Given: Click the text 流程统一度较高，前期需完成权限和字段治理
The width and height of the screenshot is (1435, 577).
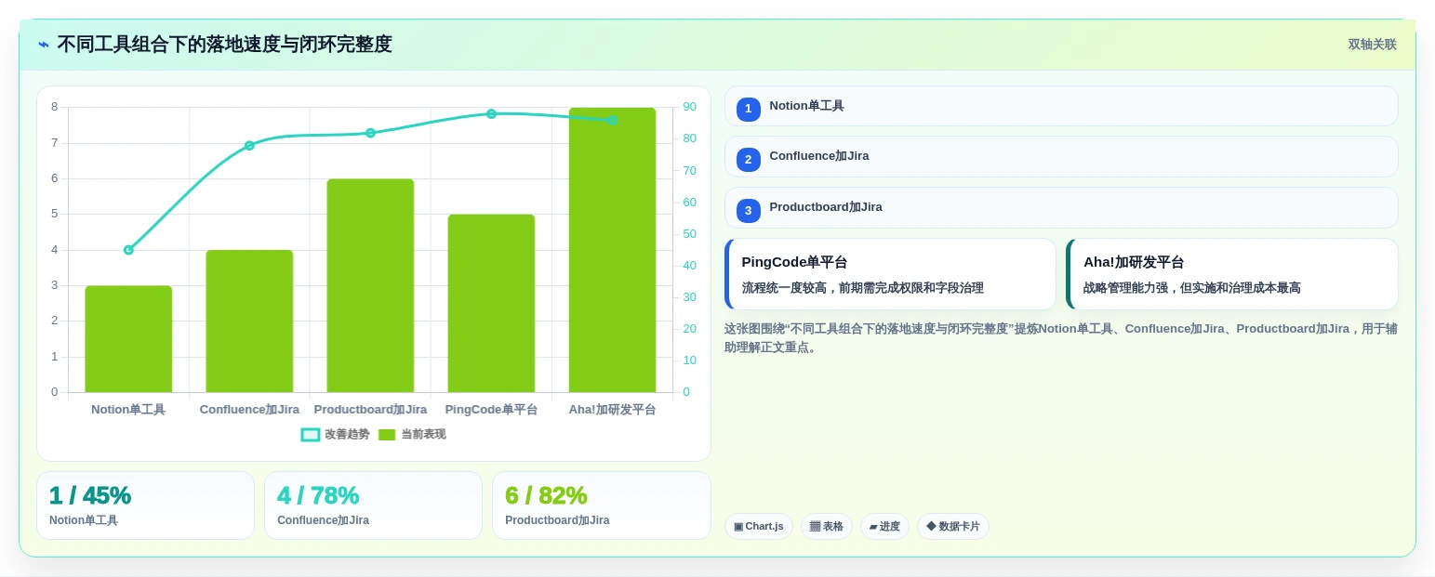Looking at the screenshot, I should (x=862, y=288).
